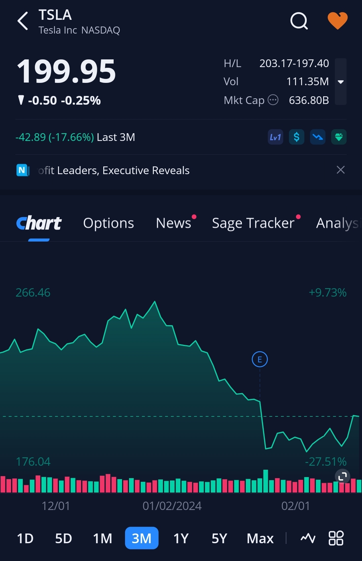This screenshot has width=362, height=561.
Task: Open the Mkt Cap info bubble
Action: coord(273,100)
